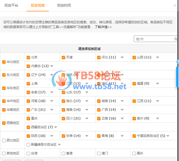Expand 宁夏回族自治区 (5) city list arrow
Viewport: 179px width, 161px height.
tap(168, 136)
